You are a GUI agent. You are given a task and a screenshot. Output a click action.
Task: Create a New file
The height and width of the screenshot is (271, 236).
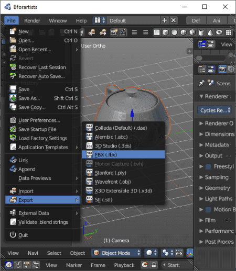pos(43,31)
